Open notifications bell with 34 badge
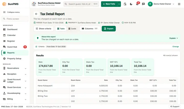Image resolution: width=184 pixels, height=109 pixels. pos(137,4)
